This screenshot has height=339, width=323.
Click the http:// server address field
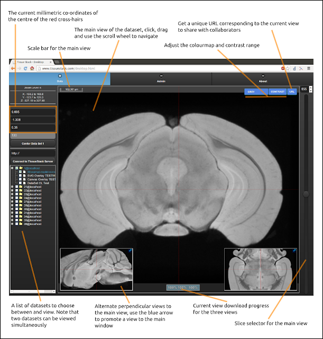coord(33,153)
